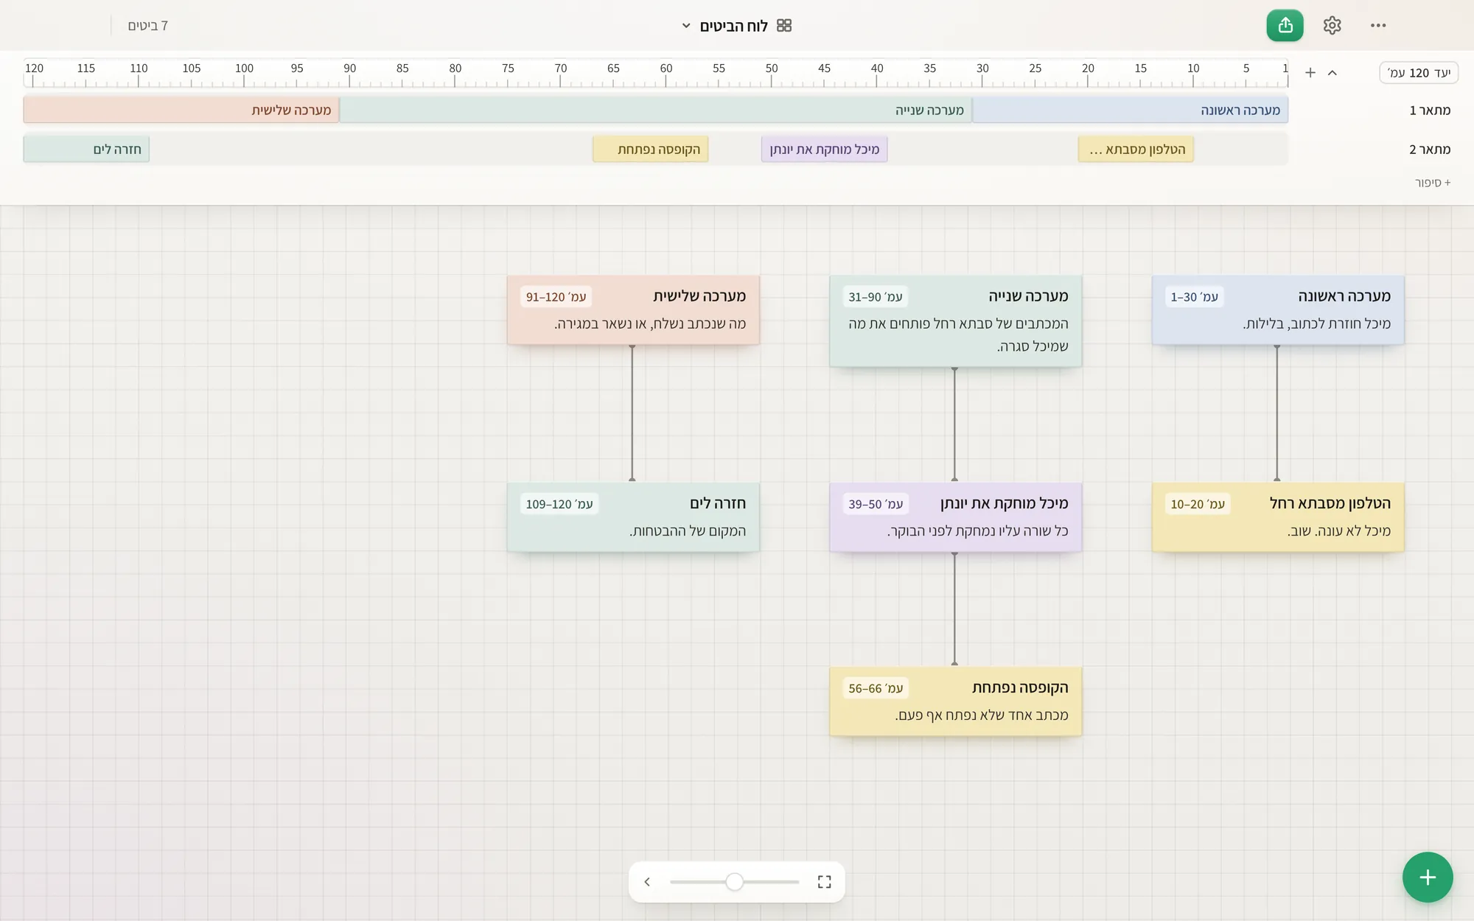Add a new storyline with + סיפור
Viewport: 1474px width, 921px height.
pyautogui.click(x=1433, y=182)
